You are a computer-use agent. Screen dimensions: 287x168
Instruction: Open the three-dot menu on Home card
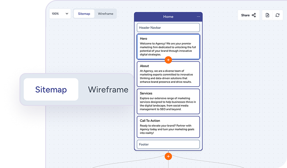pos(198,17)
